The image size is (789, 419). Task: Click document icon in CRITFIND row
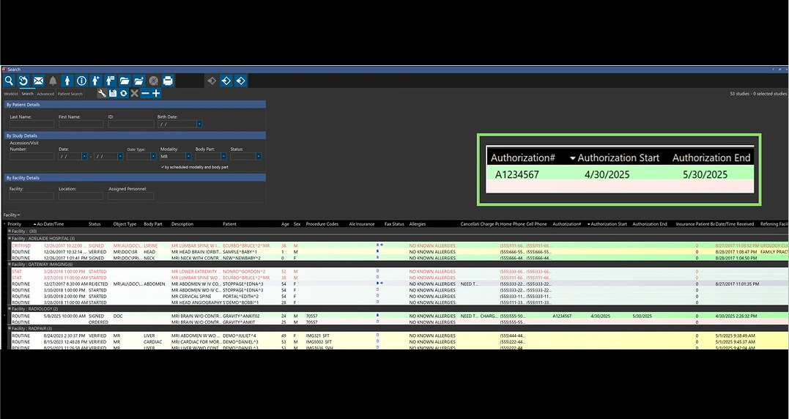[377, 245]
